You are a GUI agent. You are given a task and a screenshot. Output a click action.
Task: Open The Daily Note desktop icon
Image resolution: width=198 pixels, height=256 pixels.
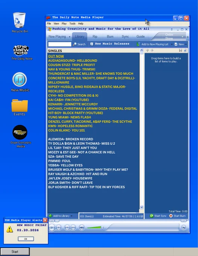point(21,50)
